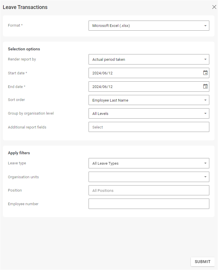Close the Leave Transactions dialog
Viewport: 218px width, 270px height.
tap(214, 7)
